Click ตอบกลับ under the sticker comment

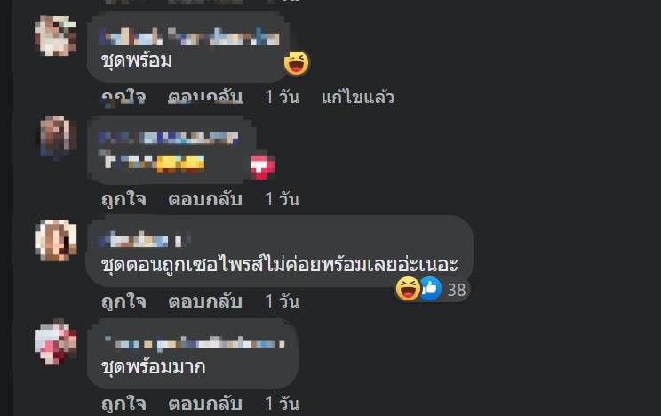[x=205, y=199]
